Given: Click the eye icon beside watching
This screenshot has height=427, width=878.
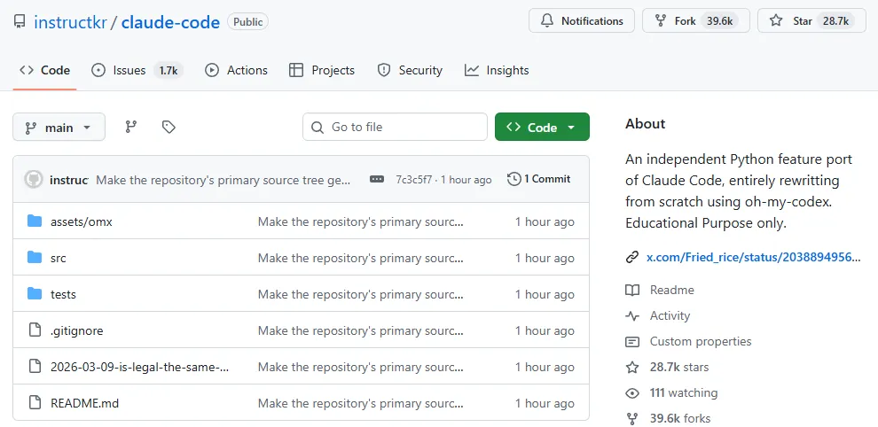Looking at the screenshot, I should [632, 392].
